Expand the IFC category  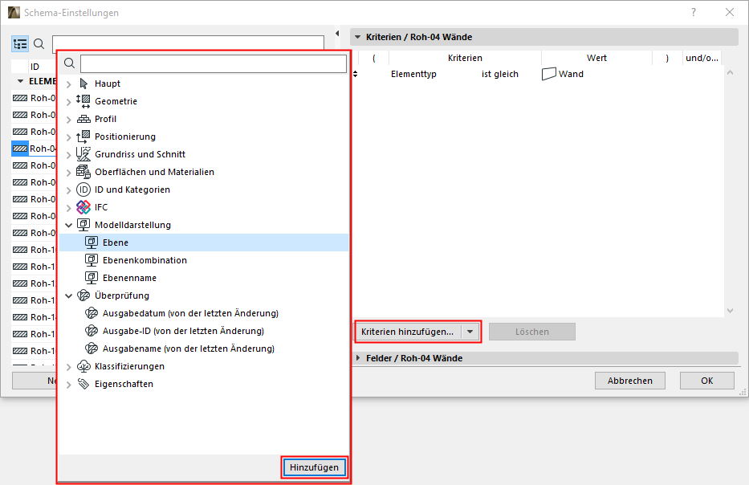(x=69, y=208)
